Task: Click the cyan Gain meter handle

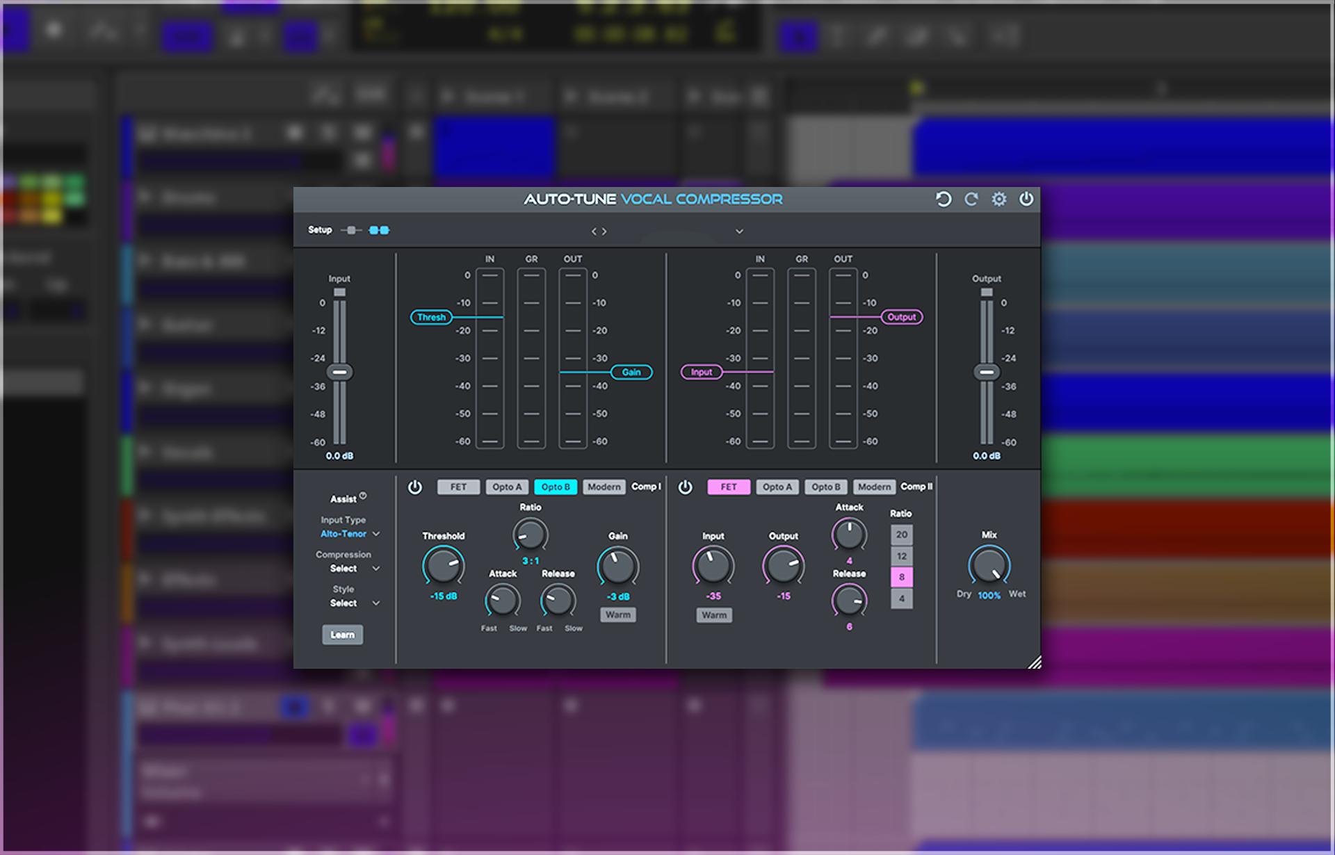Action: point(631,373)
